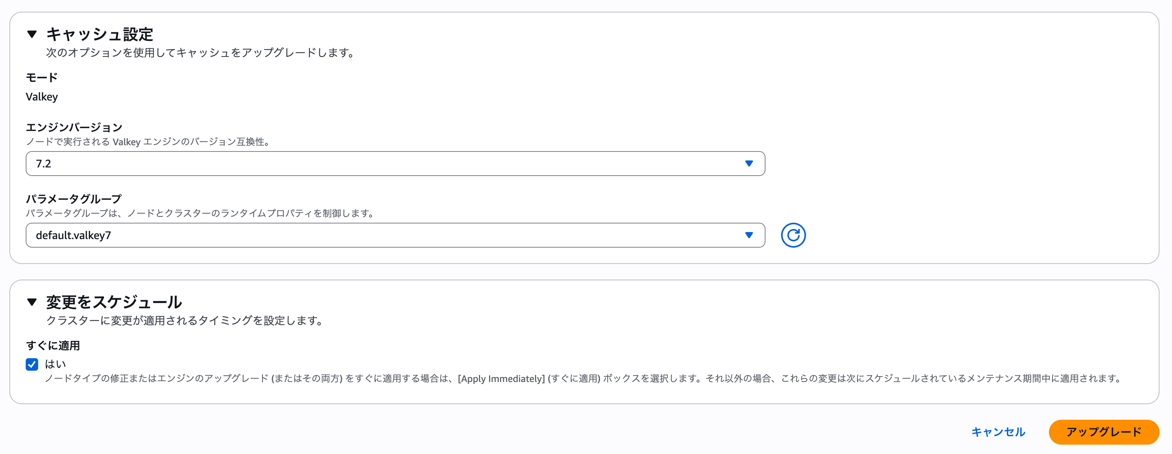Click the モード label showing Valkey
The height and width of the screenshot is (454, 1172).
pyautogui.click(x=41, y=77)
